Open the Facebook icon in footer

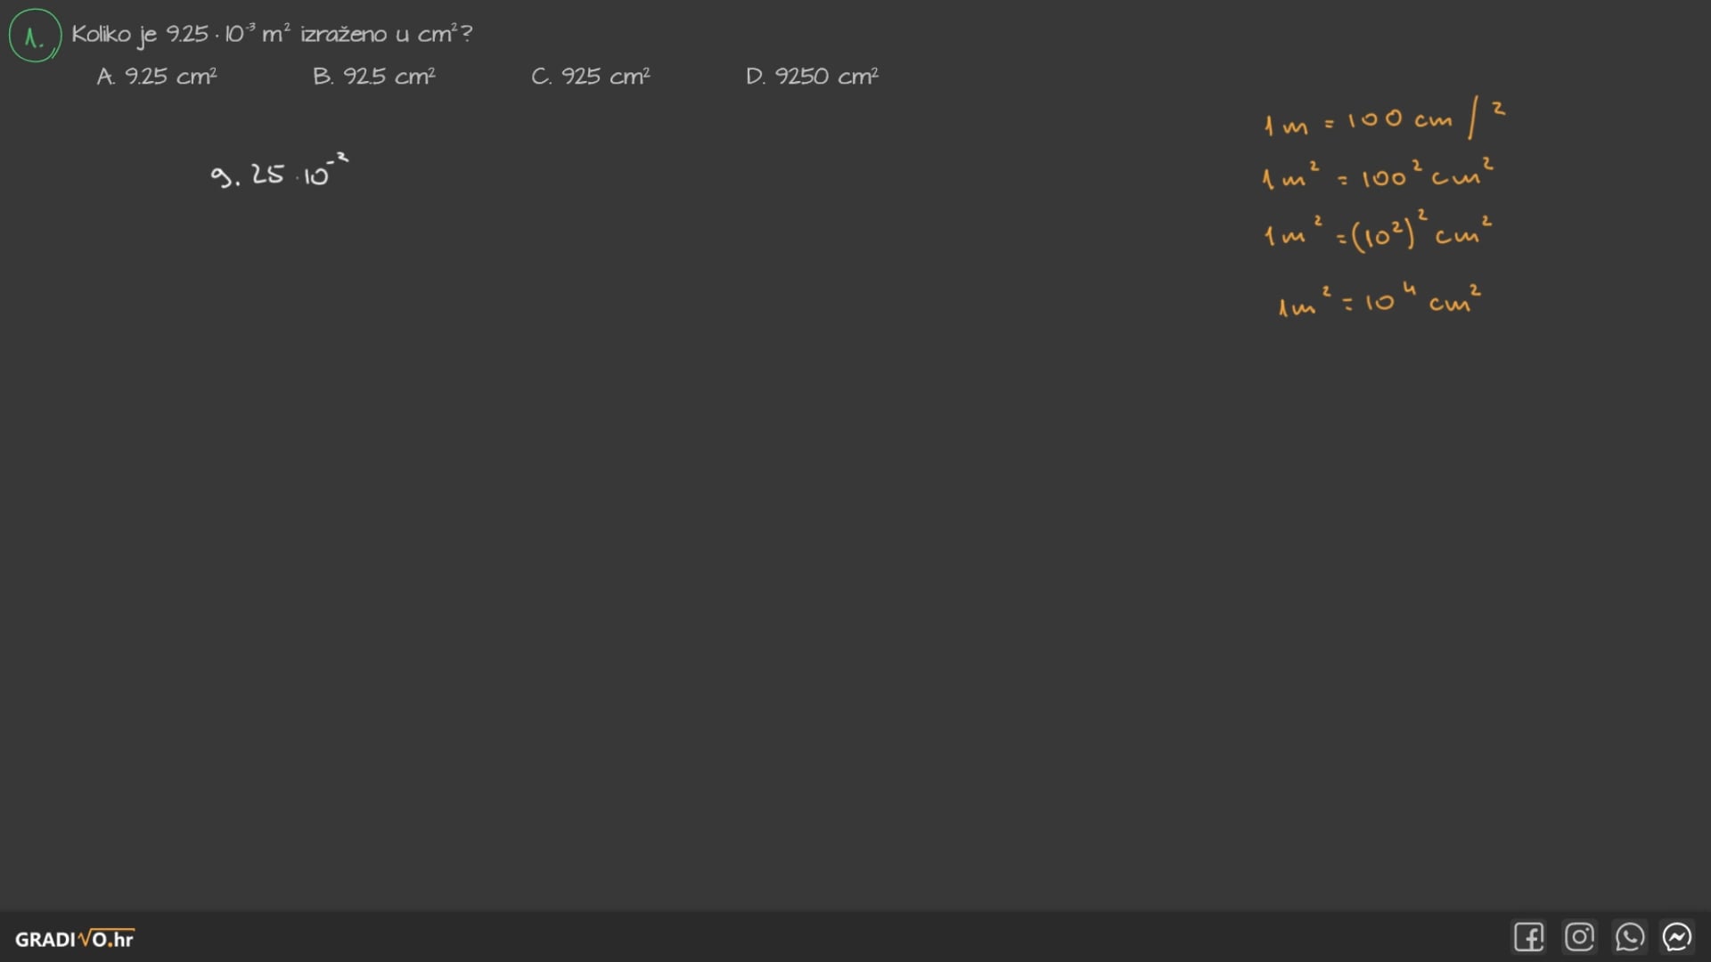point(1528,937)
